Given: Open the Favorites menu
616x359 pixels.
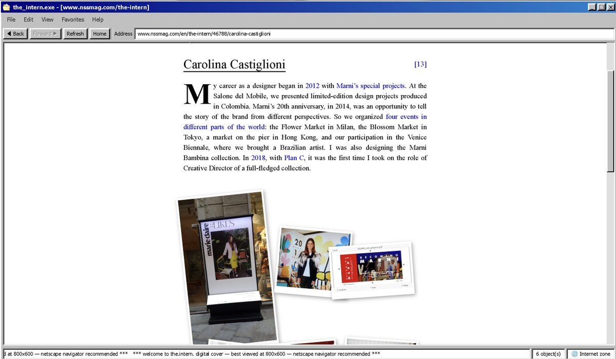Looking at the screenshot, I should coord(72,19).
